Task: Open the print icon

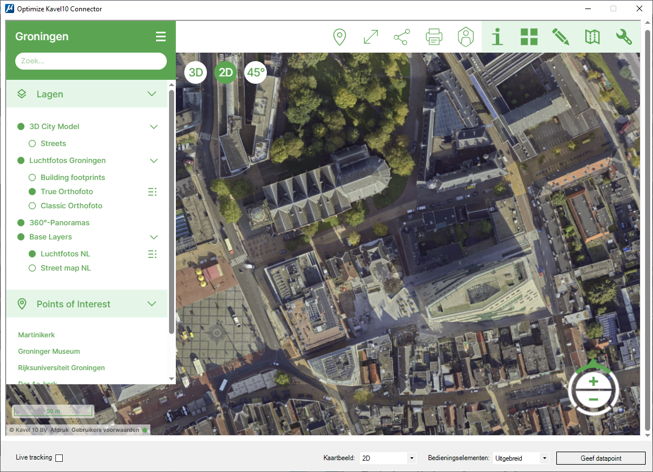Action: pos(434,37)
